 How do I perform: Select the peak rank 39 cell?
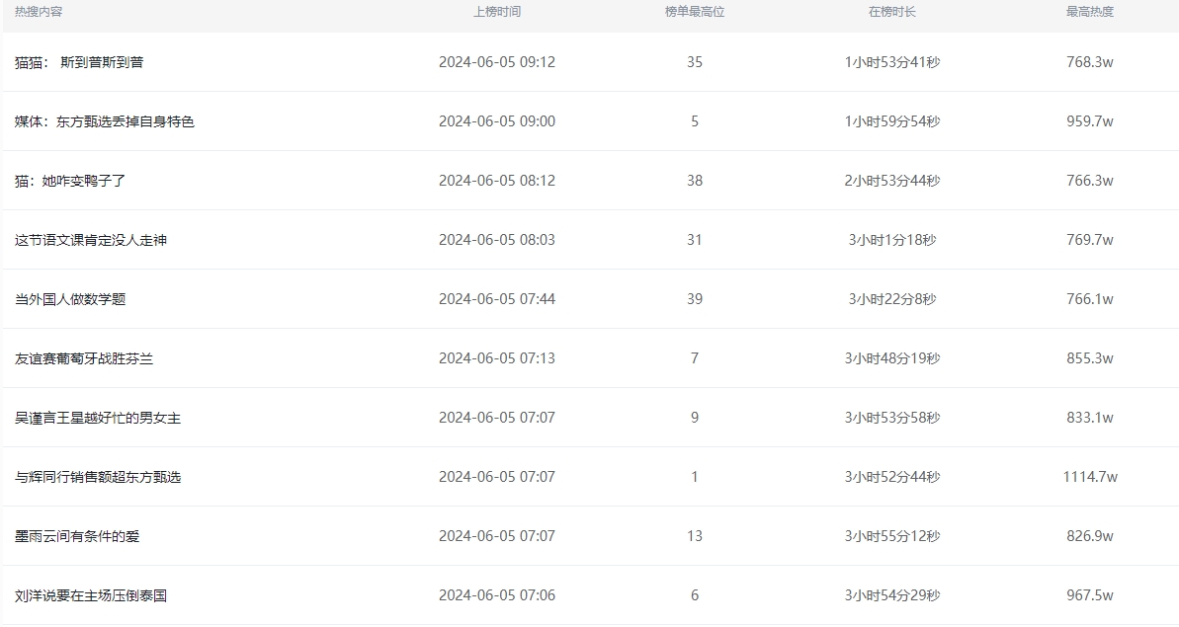(x=695, y=299)
